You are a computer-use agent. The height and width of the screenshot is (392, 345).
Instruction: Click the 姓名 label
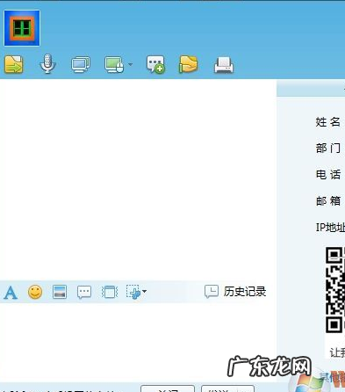pos(328,122)
